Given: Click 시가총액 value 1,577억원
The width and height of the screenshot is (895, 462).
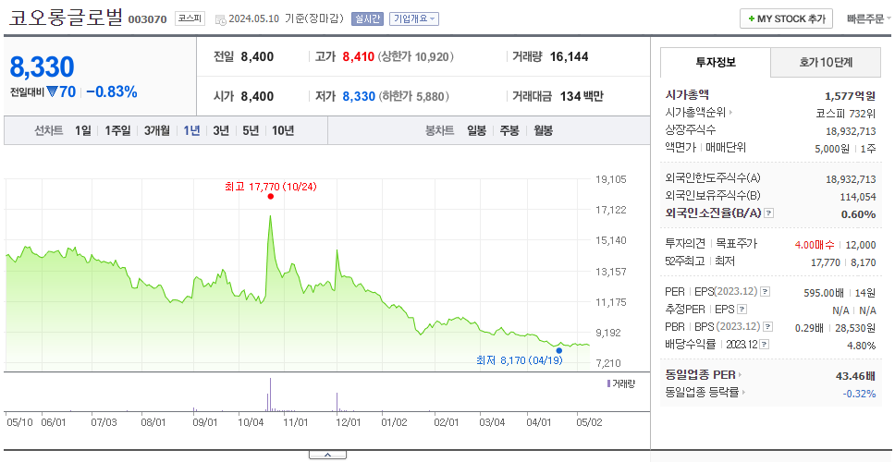Looking at the screenshot, I should [x=850, y=95].
